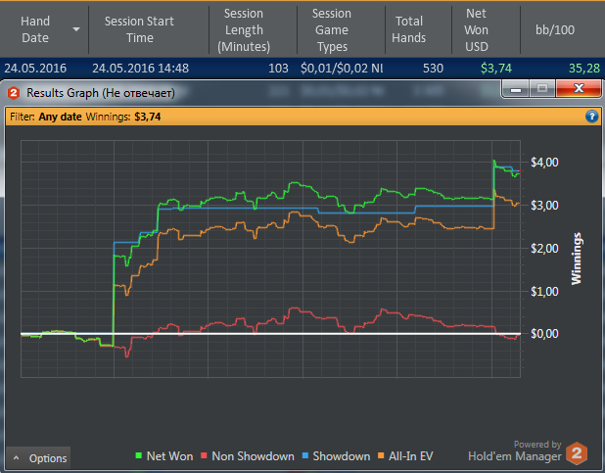Click the blue help question-mark icon
The height and width of the screenshot is (473, 605).
pyautogui.click(x=591, y=117)
